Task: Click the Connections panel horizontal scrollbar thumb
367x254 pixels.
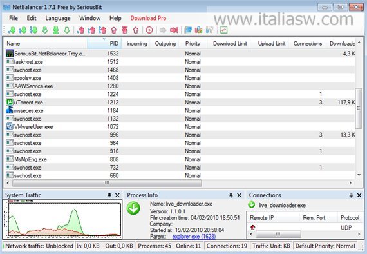Action: (x=278, y=234)
